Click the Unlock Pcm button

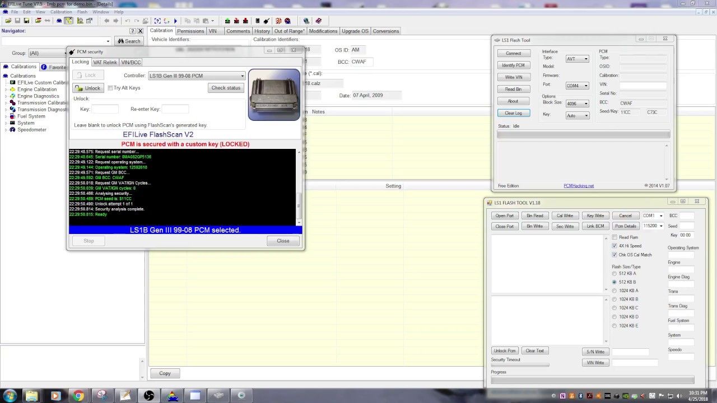[505, 351]
